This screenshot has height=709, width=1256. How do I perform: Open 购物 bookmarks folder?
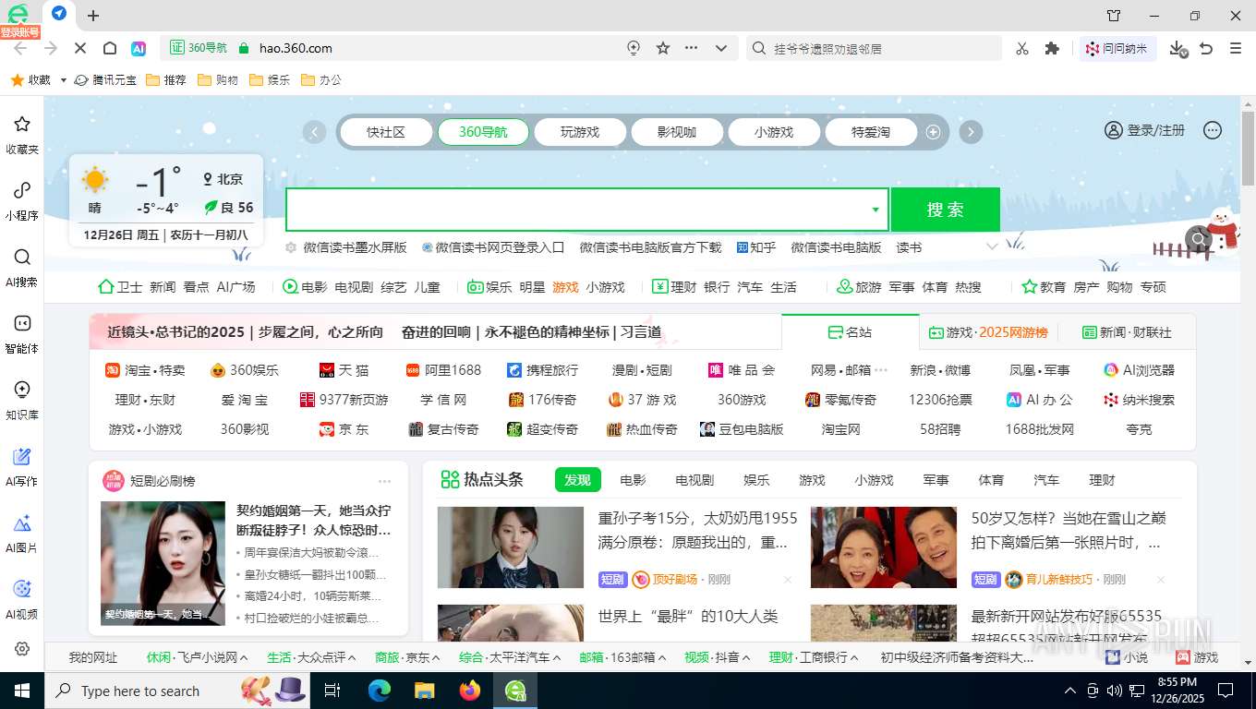[218, 80]
